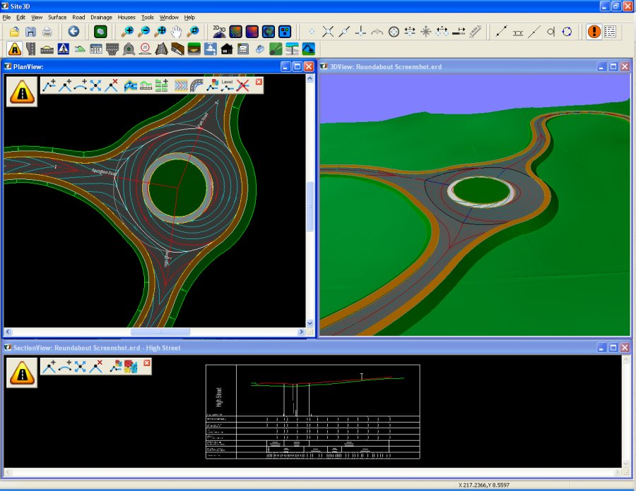This screenshot has height=491, width=636.
Task: Click the red cross delete road icon in PlanView
Action: 242,85
